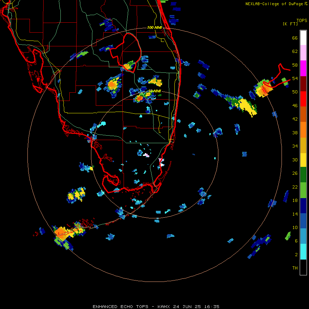Select the 38 legend value
The height and width of the screenshot is (309, 309).
[x=295, y=133]
